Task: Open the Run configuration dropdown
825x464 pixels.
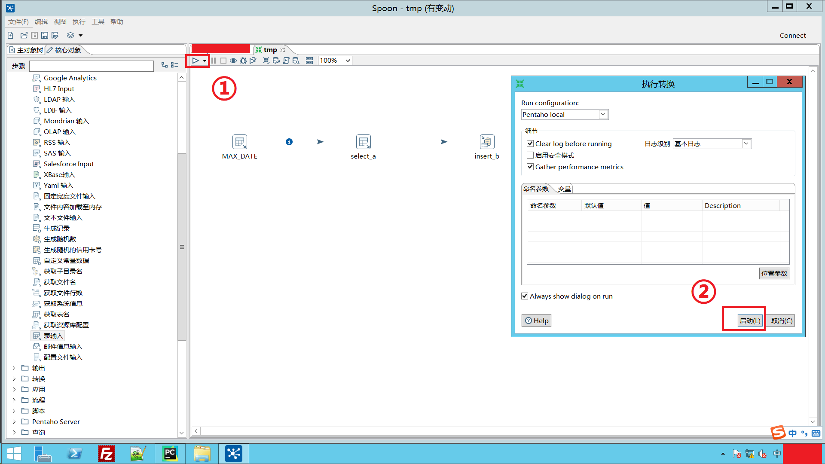Action: coord(603,114)
